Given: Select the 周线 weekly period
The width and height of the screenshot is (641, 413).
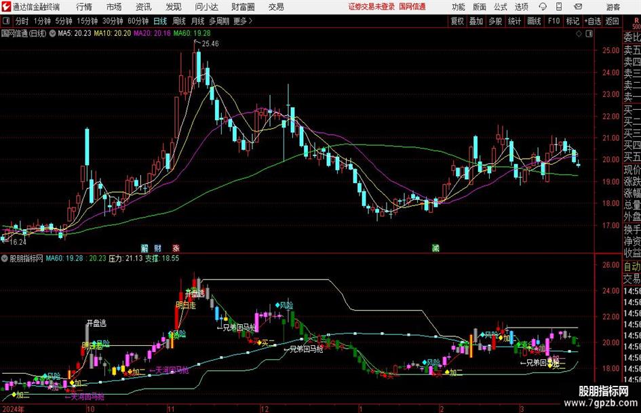Looking at the screenshot, I should click(x=179, y=21).
